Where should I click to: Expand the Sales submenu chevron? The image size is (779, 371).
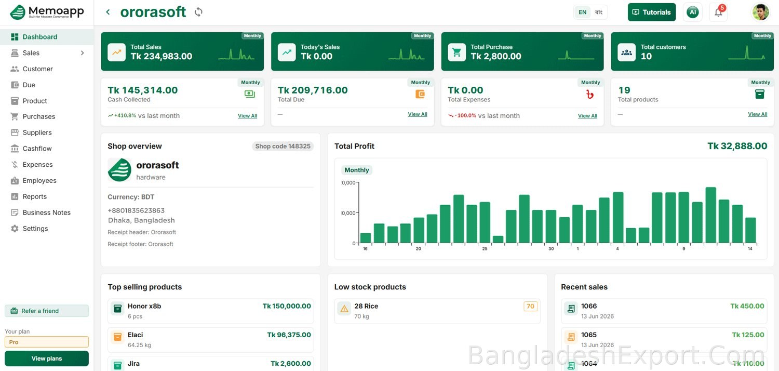point(82,53)
